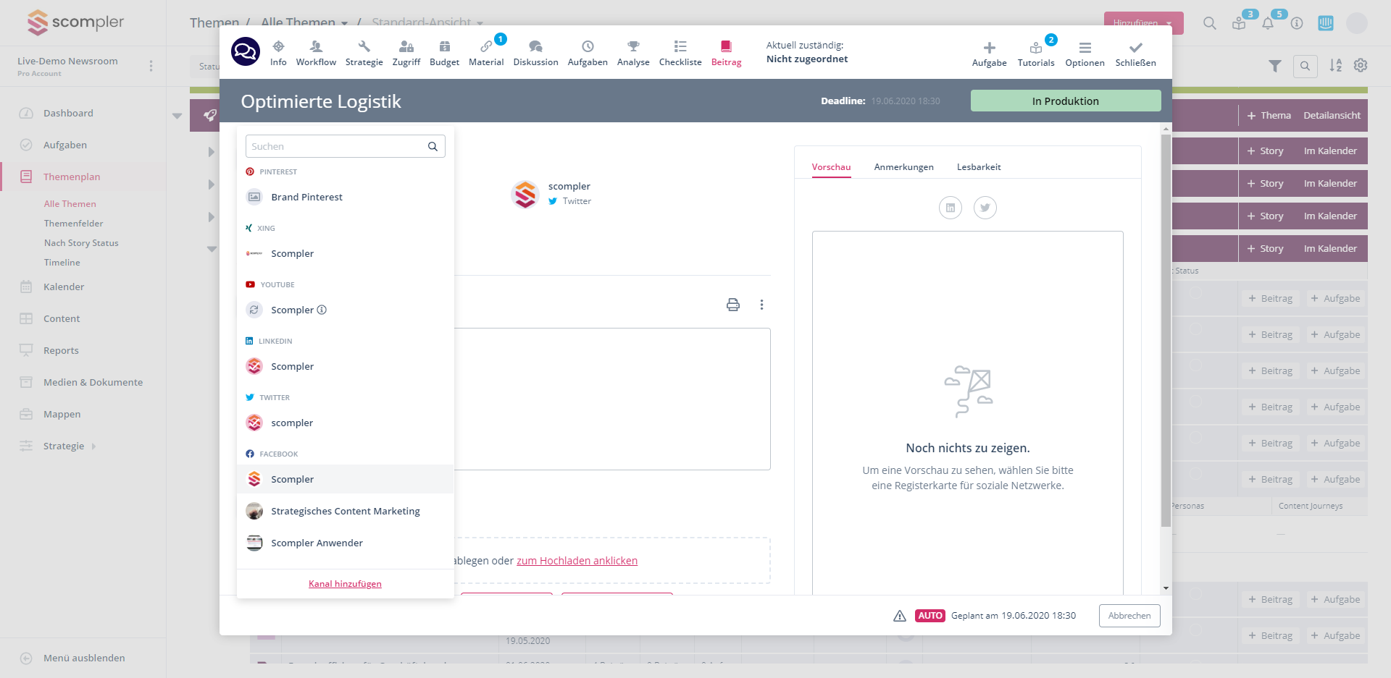Select the Twitter preview icon
The image size is (1391, 678).
pos(985,208)
